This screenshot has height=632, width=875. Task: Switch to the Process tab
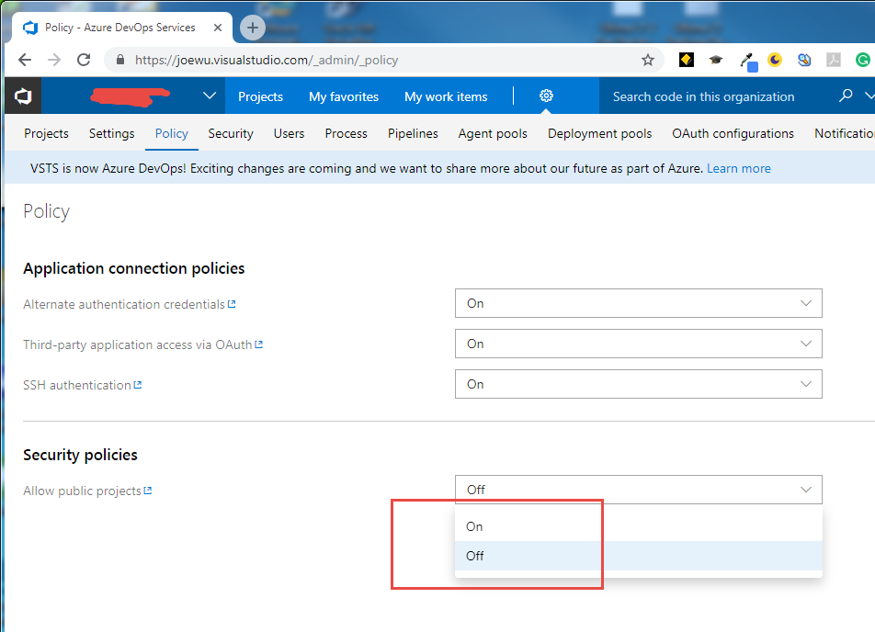346,133
